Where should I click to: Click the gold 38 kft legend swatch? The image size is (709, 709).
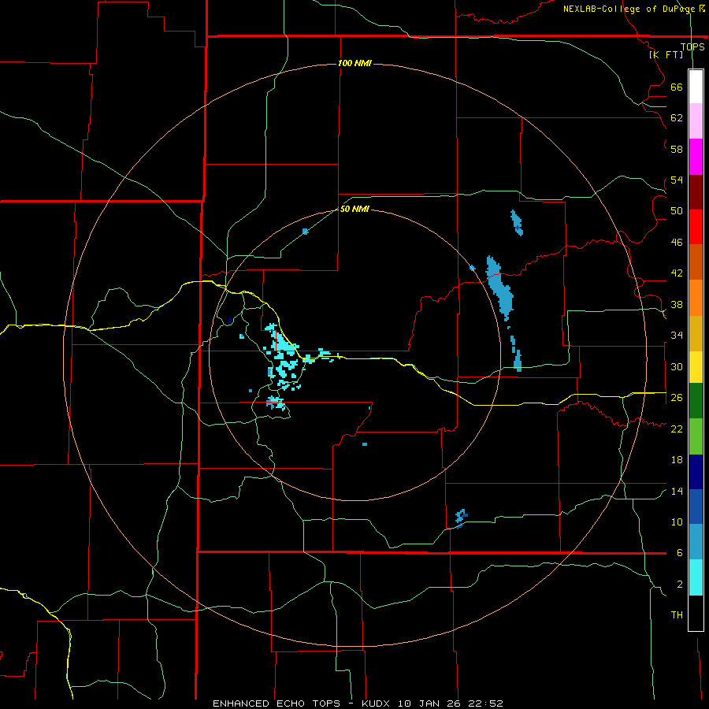tap(696, 333)
